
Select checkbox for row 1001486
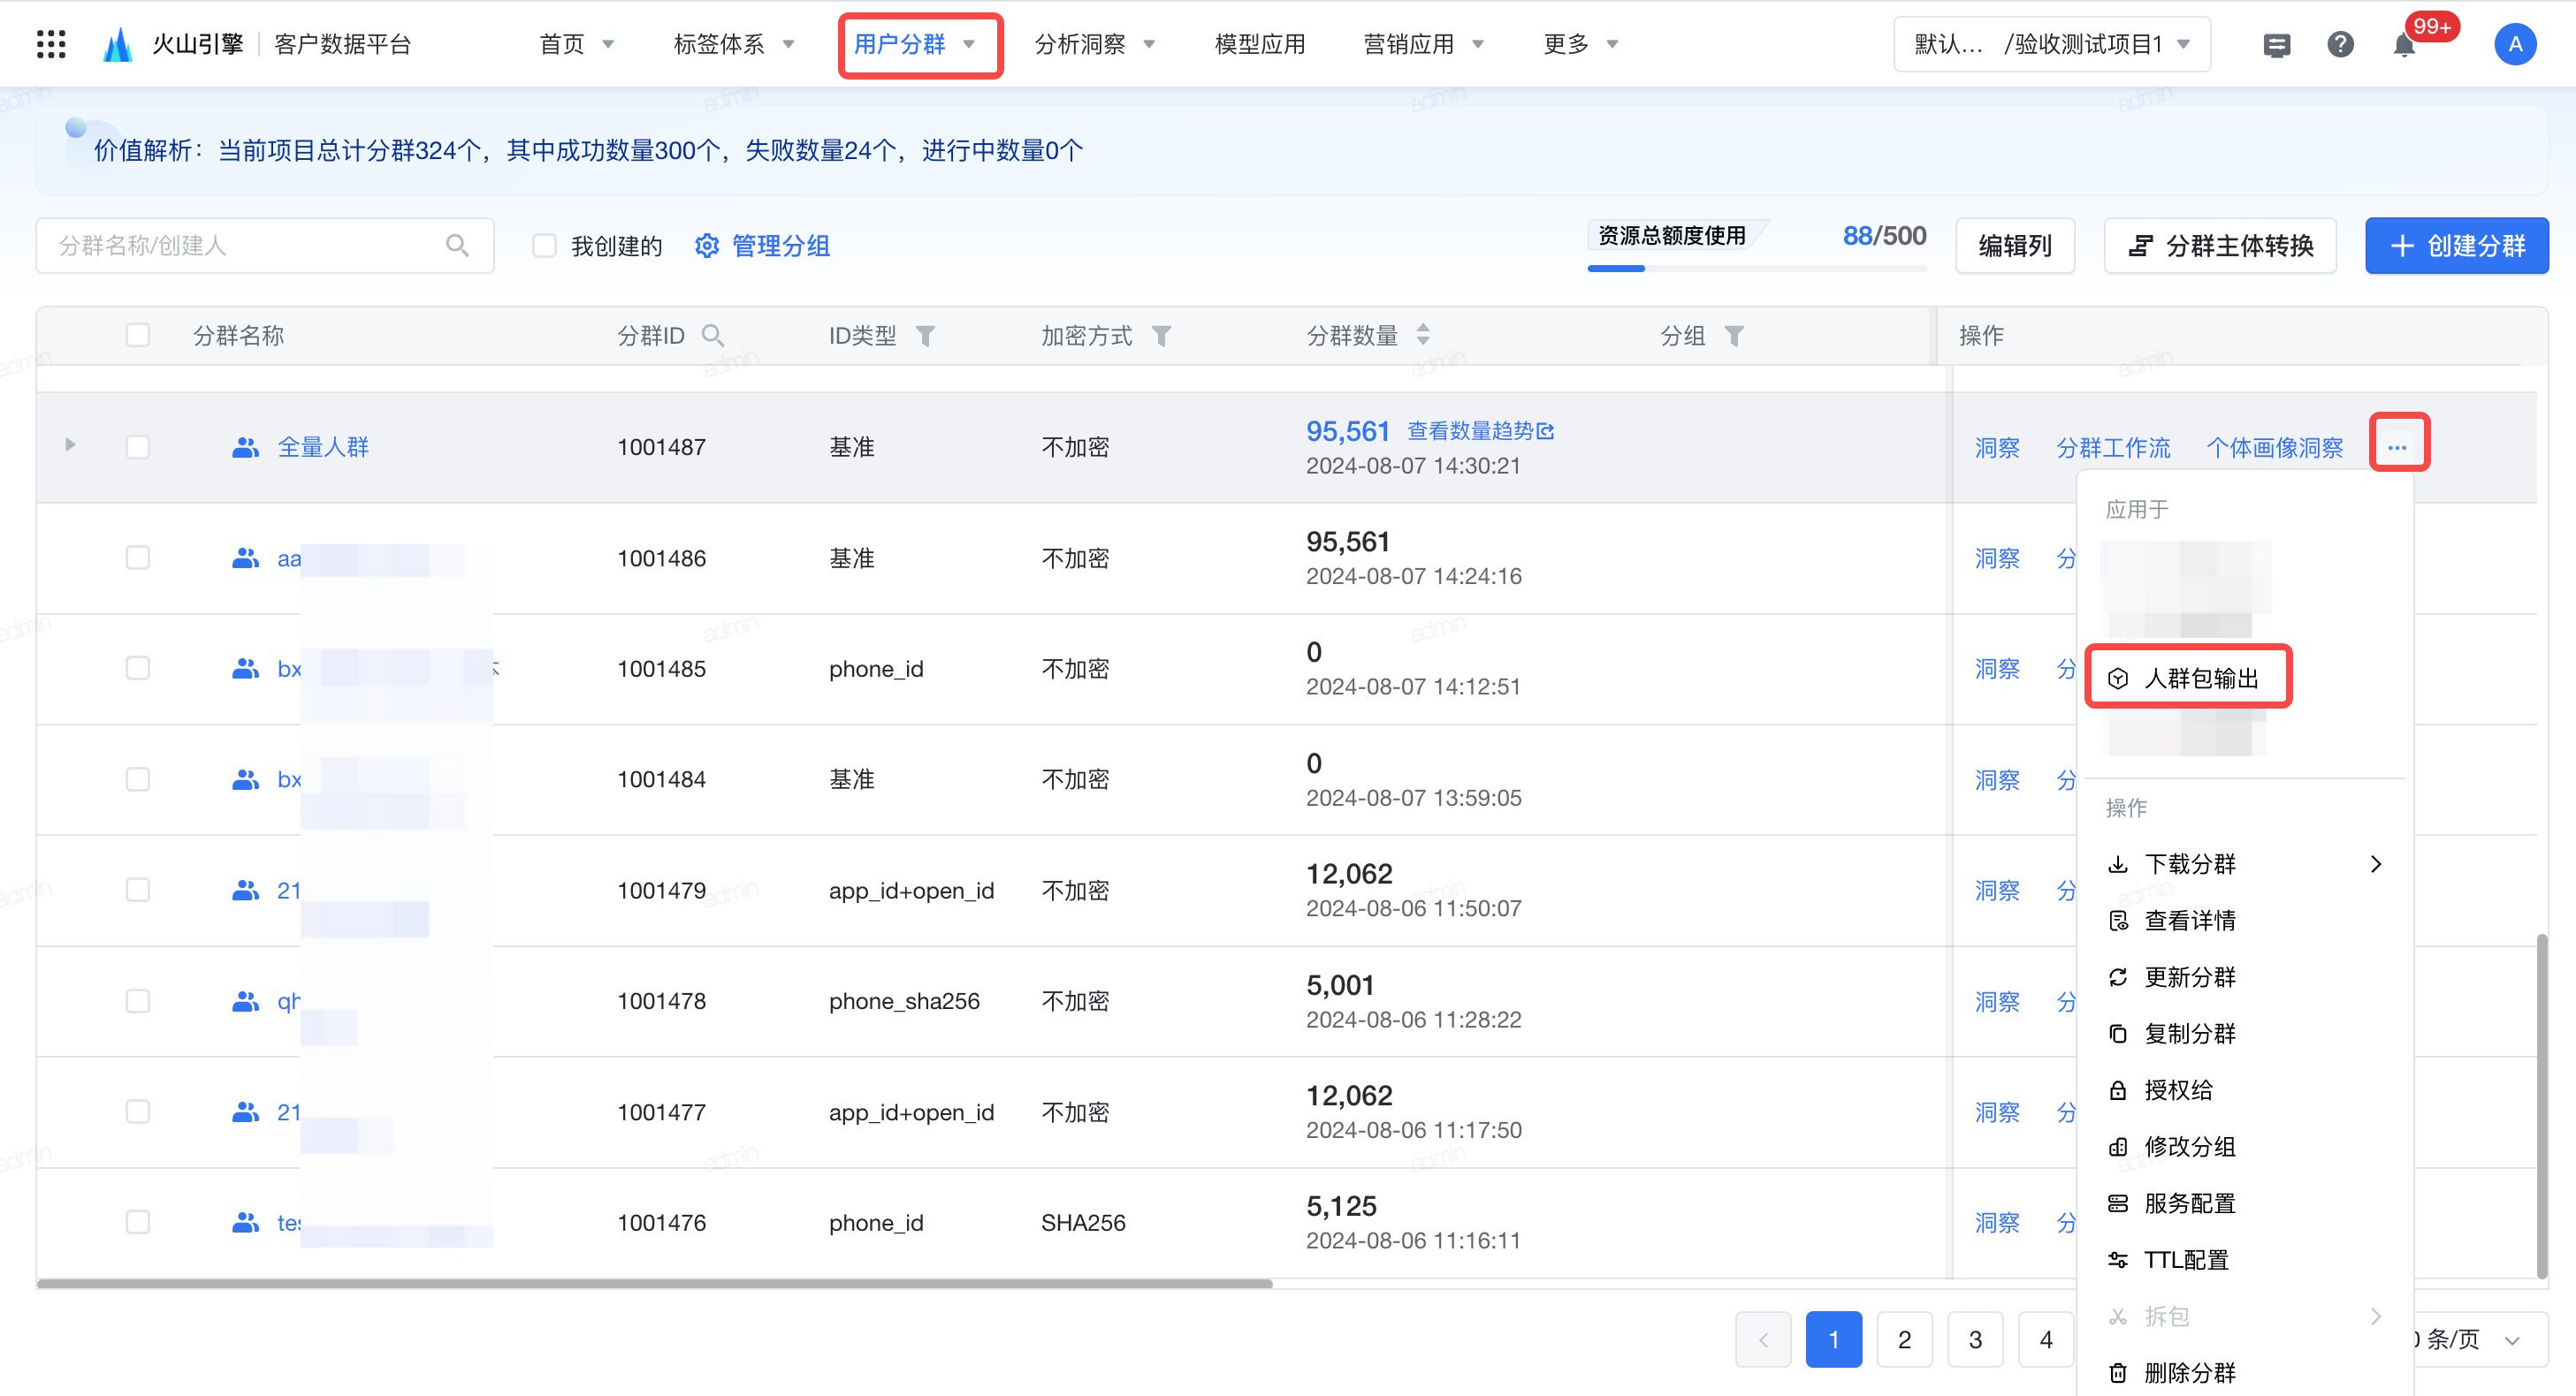(x=138, y=558)
